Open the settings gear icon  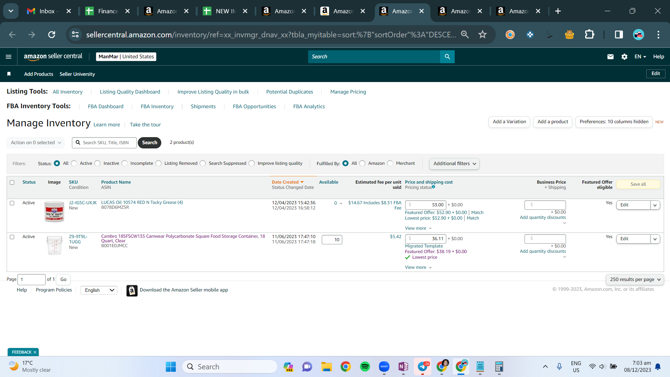(624, 57)
